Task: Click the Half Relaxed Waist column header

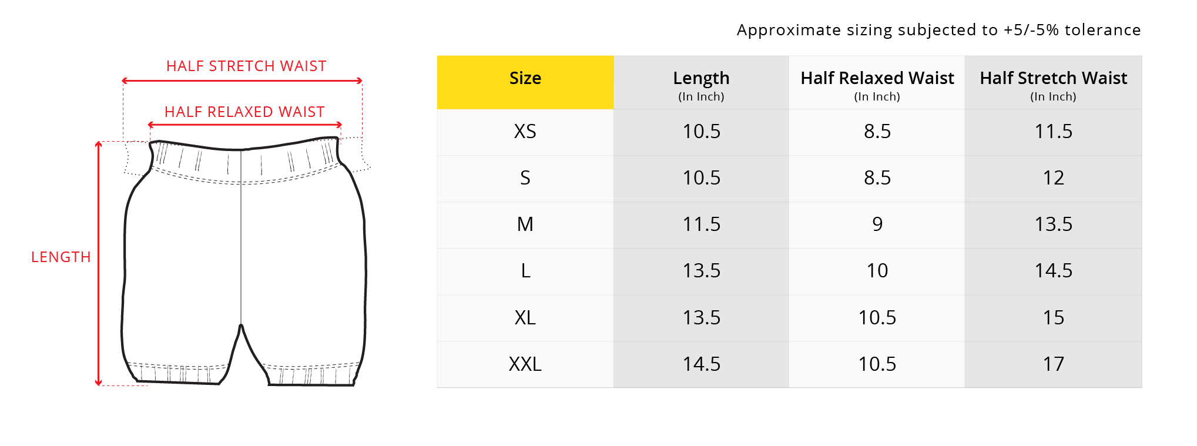Action: [x=877, y=83]
